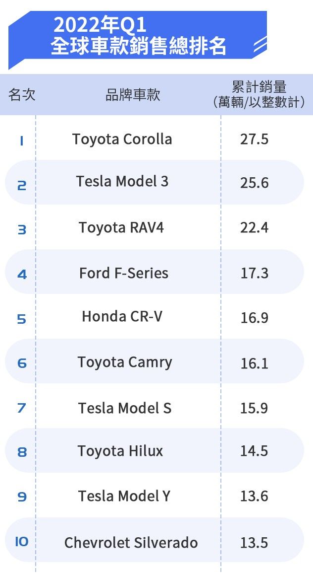Click the 17.3 sales figure

[254, 273]
